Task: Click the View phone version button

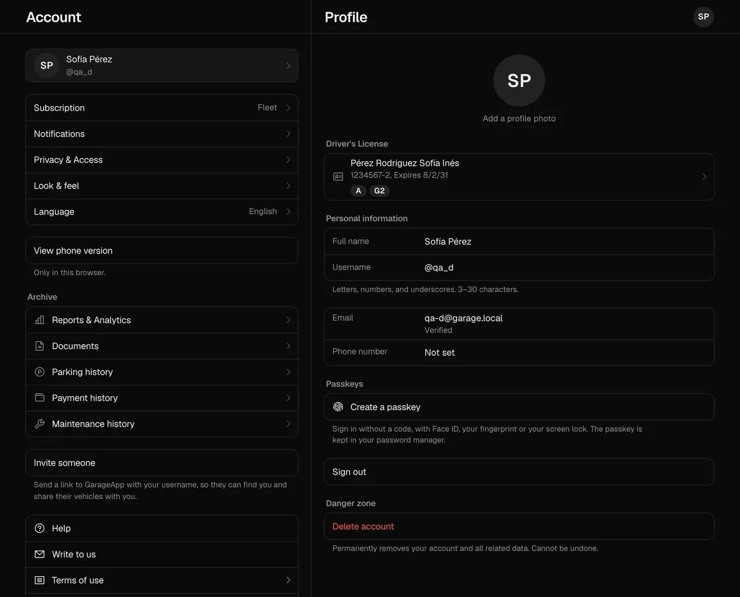Action: point(162,250)
